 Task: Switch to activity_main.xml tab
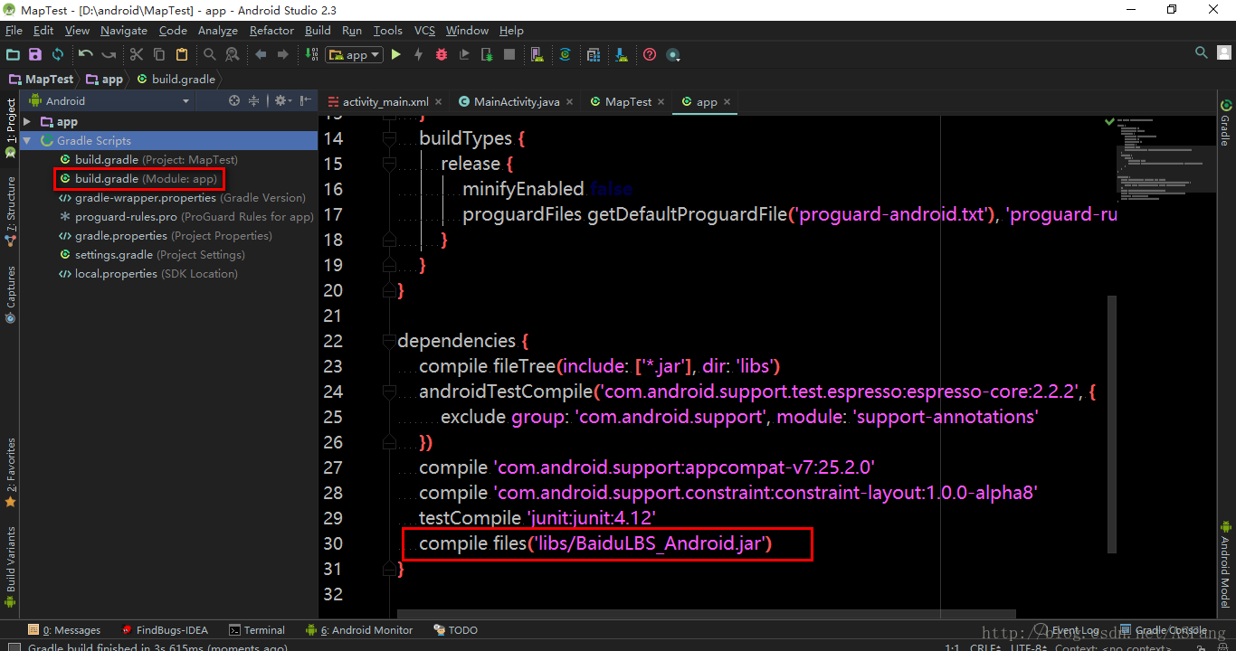[385, 102]
